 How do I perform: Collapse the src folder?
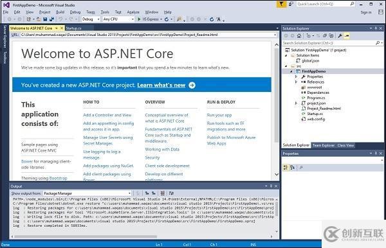[286, 66]
